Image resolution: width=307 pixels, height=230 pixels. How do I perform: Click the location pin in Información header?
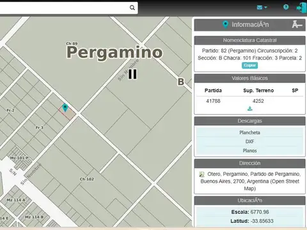(x=225, y=24)
